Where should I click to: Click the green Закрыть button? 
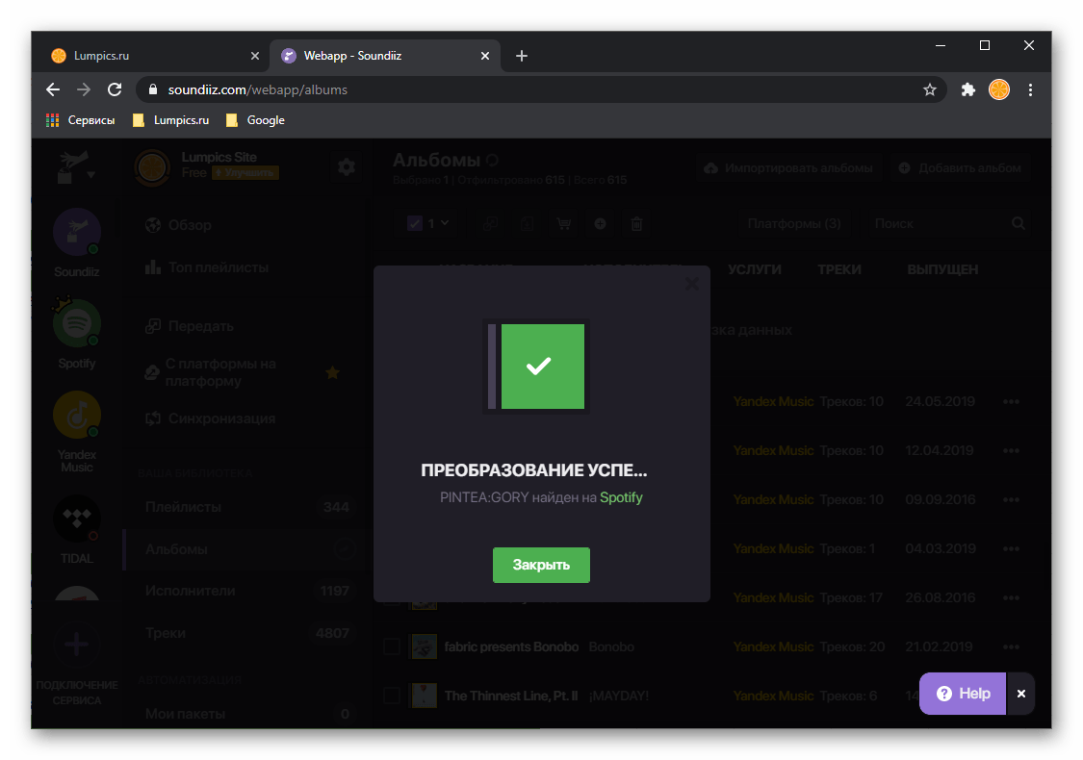tap(540, 565)
